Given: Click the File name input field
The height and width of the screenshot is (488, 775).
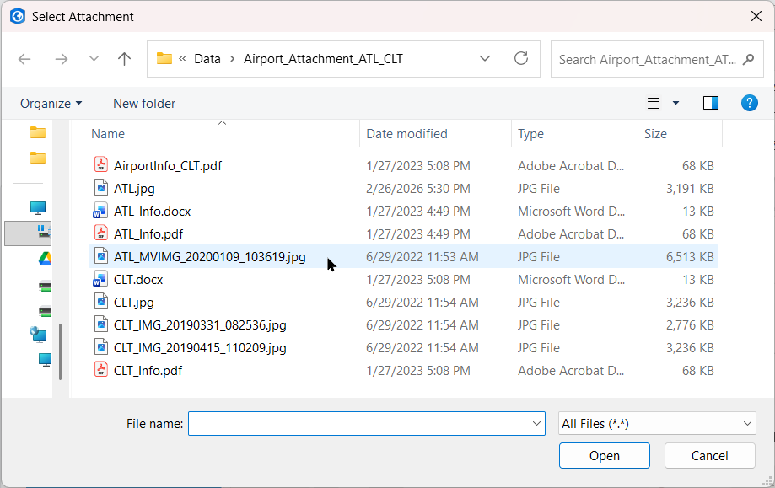Looking at the screenshot, I should pos(366,423).
